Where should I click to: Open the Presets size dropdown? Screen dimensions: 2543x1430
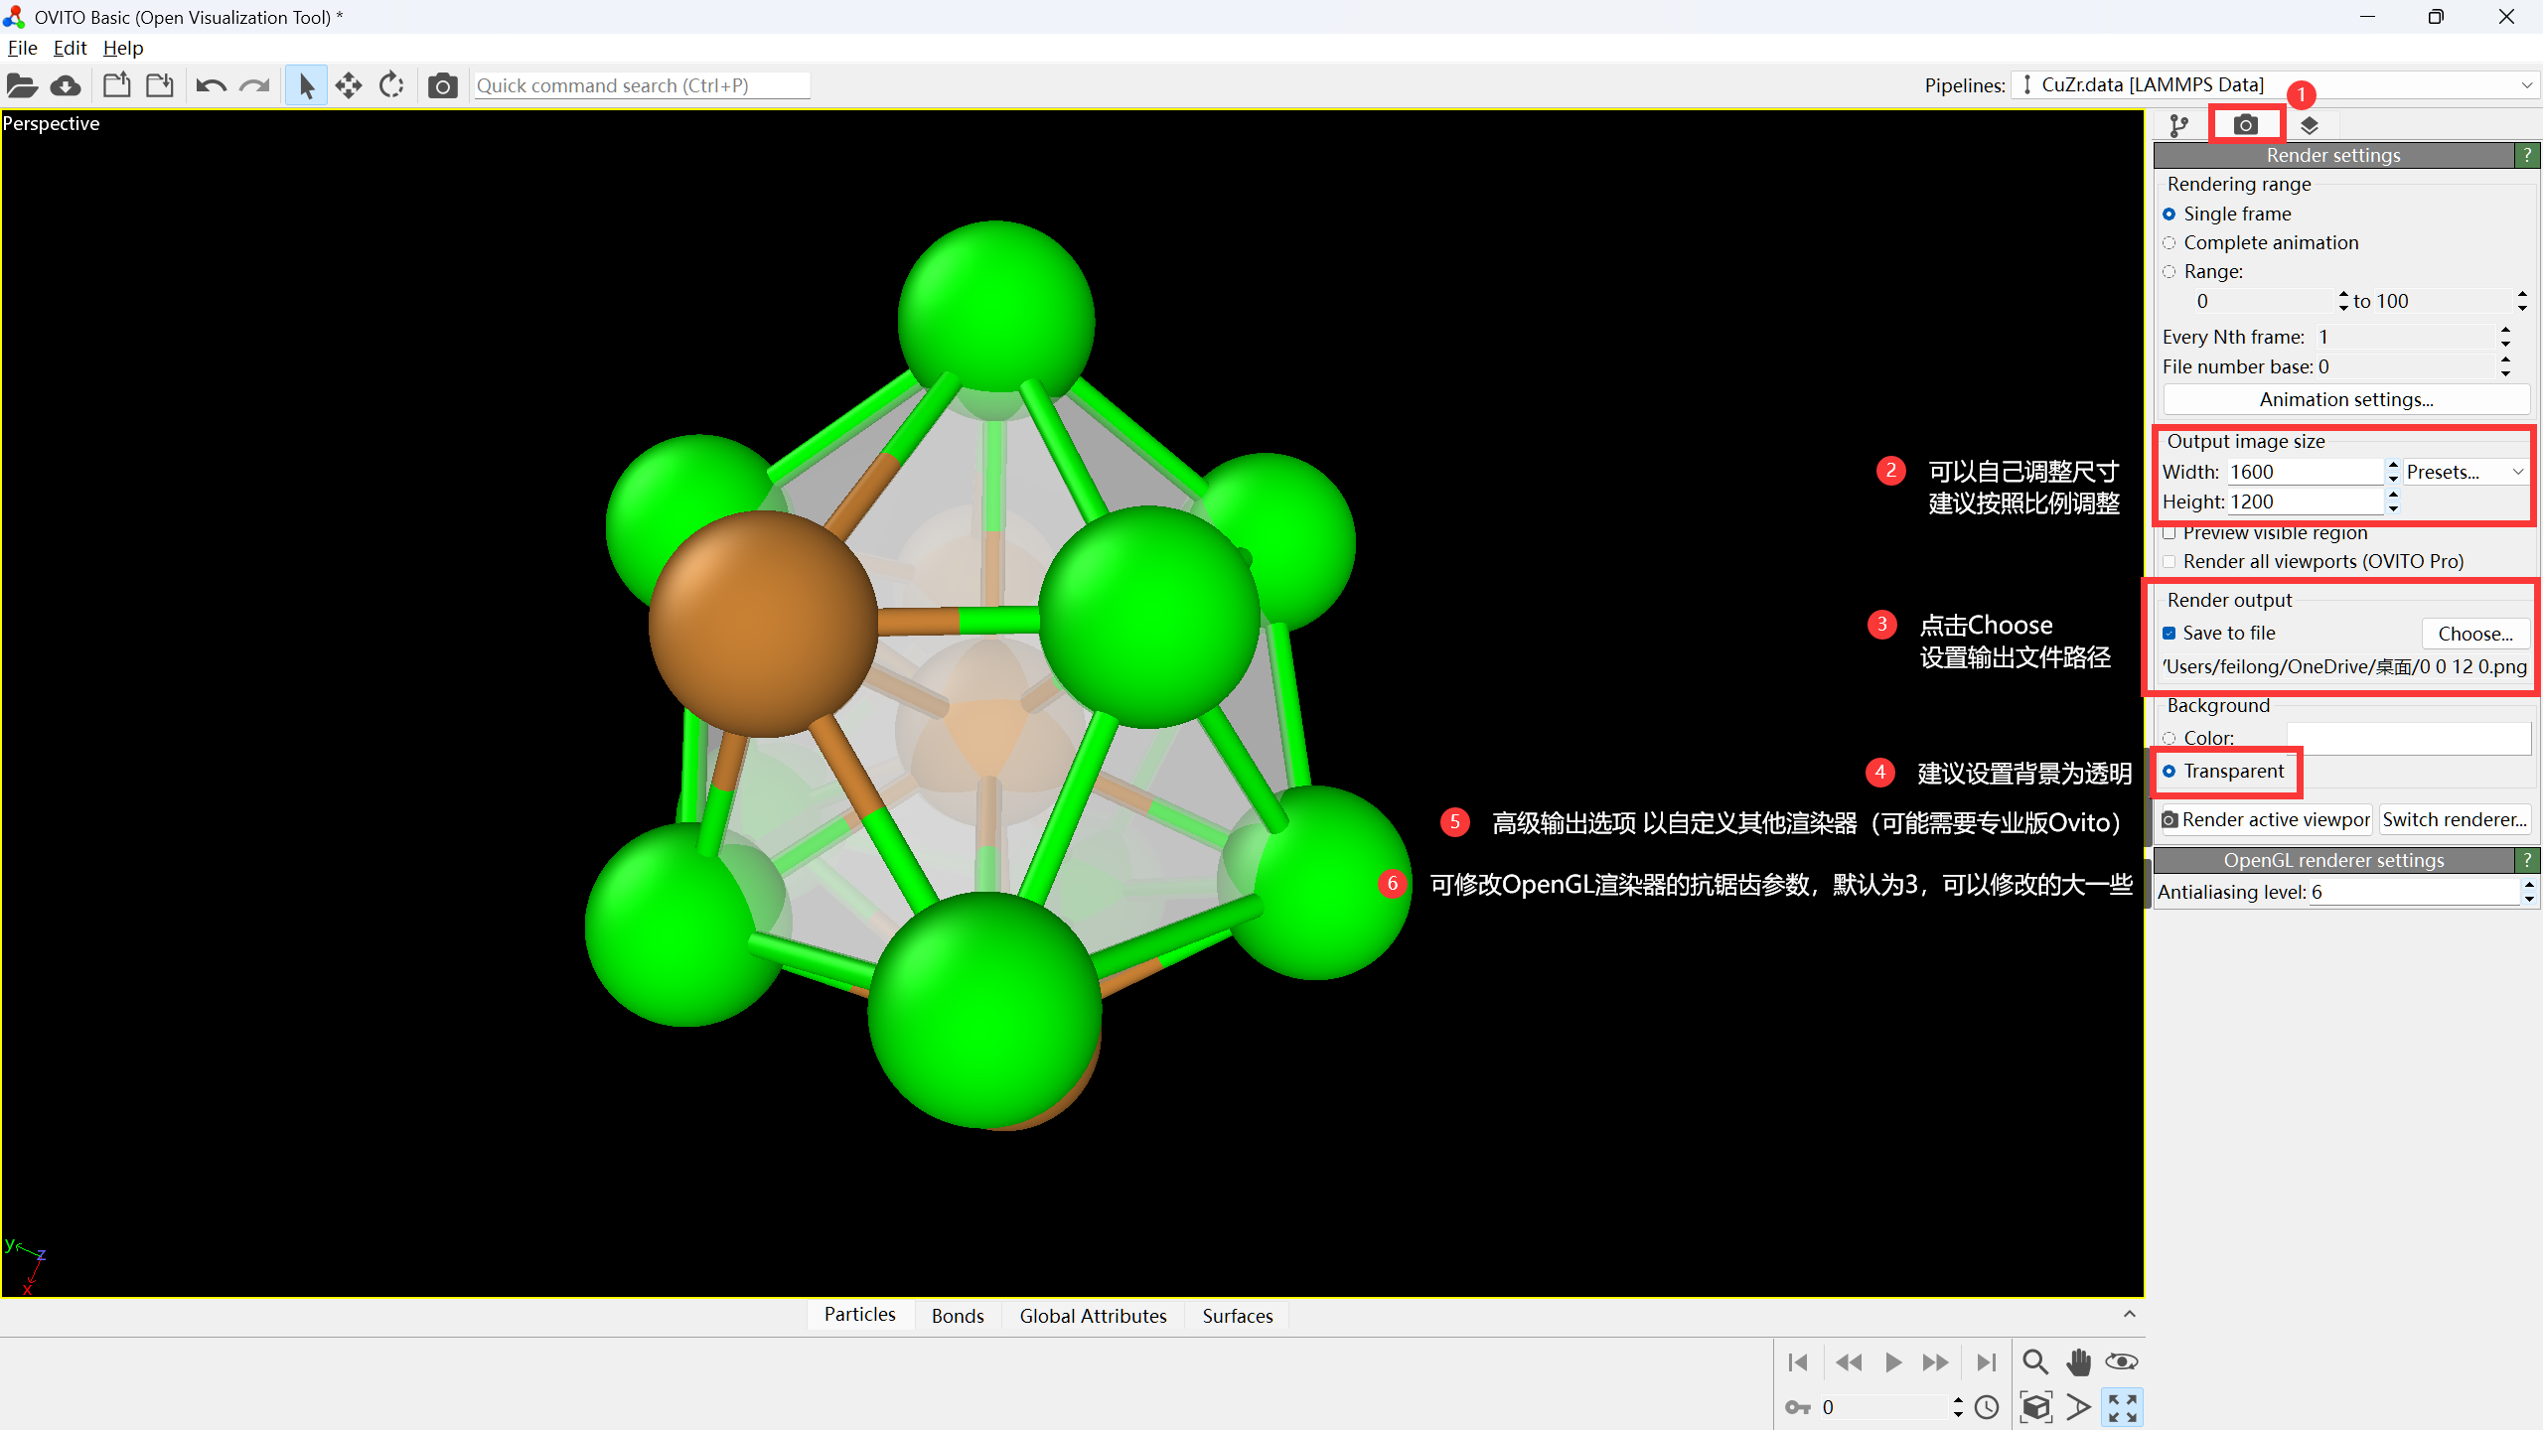(x=2464, y=472)
